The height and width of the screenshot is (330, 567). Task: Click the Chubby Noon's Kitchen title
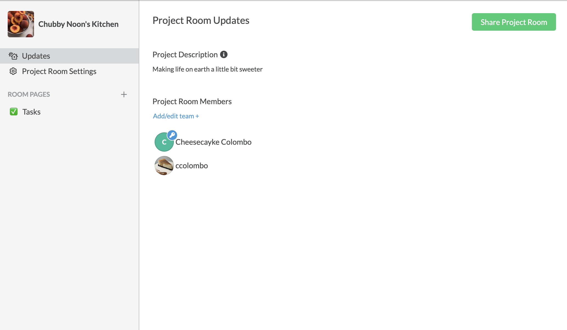(78, 24)
